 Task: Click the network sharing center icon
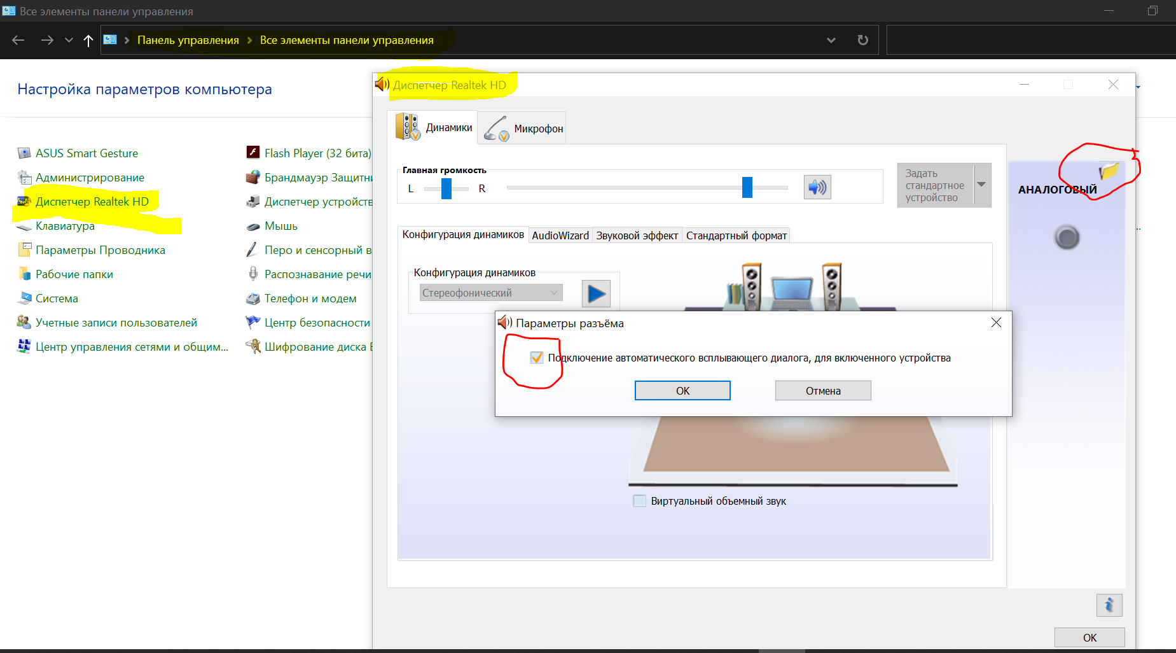tap(24, 347)
